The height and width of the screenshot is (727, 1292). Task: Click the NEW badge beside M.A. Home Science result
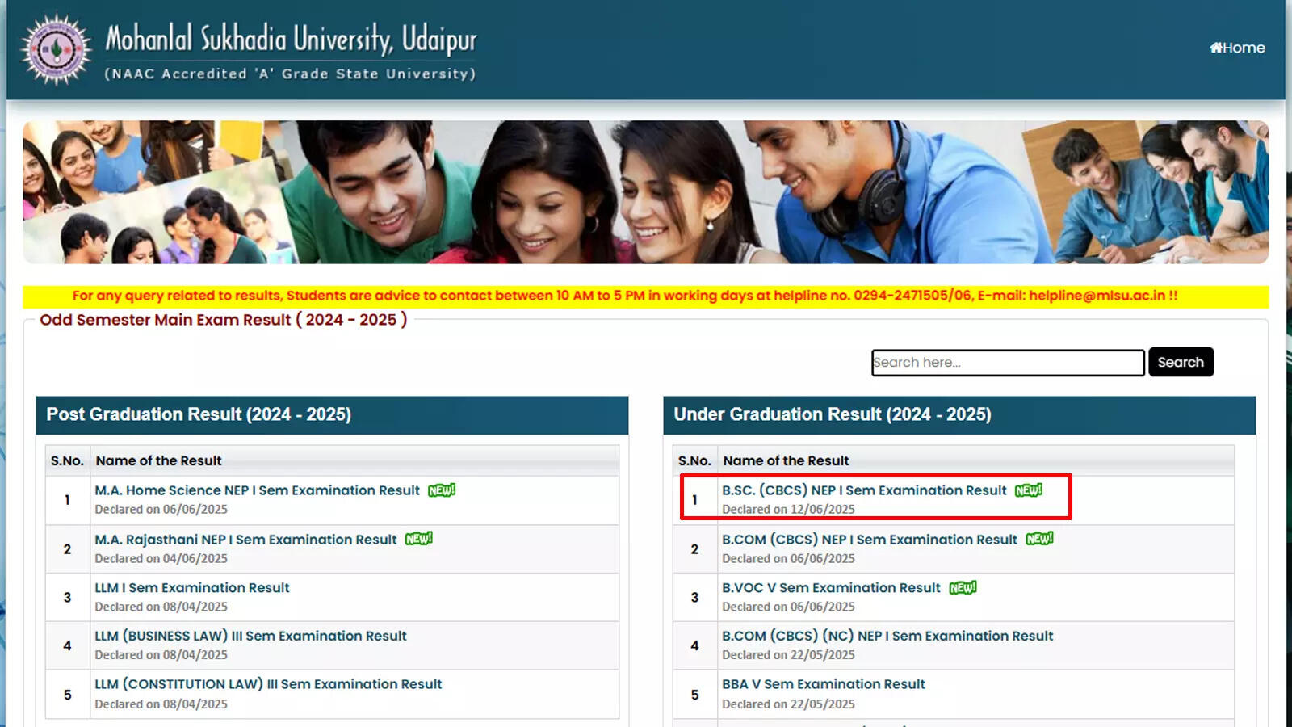[441, 490]
